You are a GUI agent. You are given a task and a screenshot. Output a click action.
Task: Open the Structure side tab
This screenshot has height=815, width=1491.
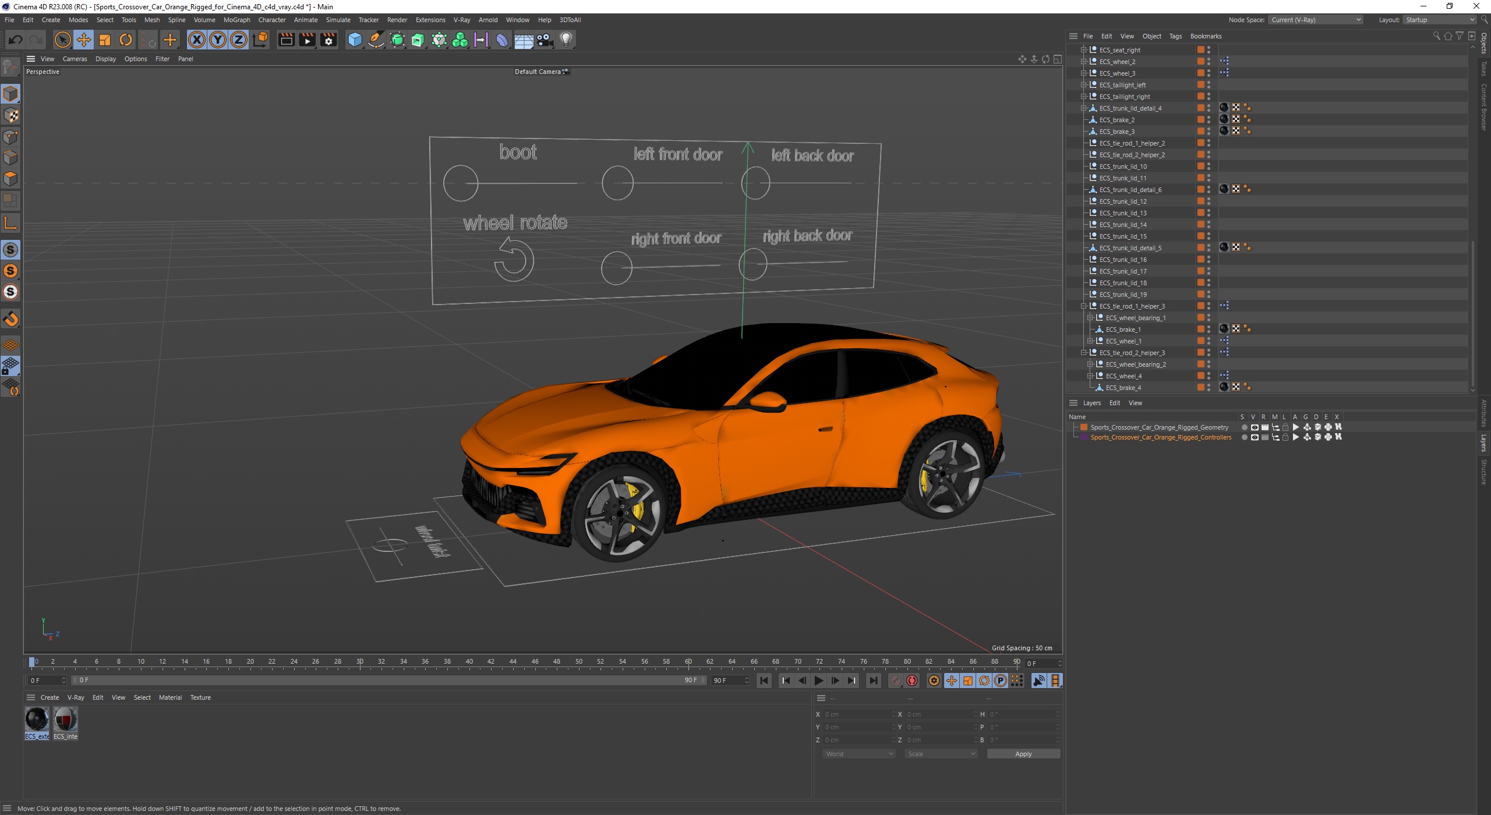[x=1483, y=472]
